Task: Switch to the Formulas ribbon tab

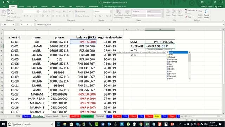Action: tap(44, 7)
